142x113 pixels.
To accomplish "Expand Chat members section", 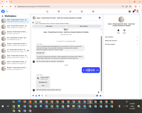I will [x=121, y=37].
